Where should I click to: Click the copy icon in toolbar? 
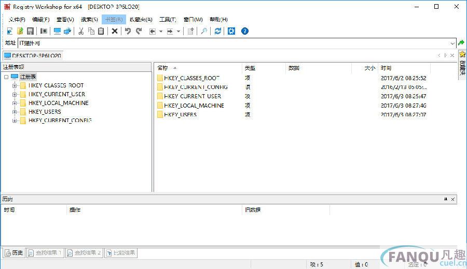click(x=91, y=31)
